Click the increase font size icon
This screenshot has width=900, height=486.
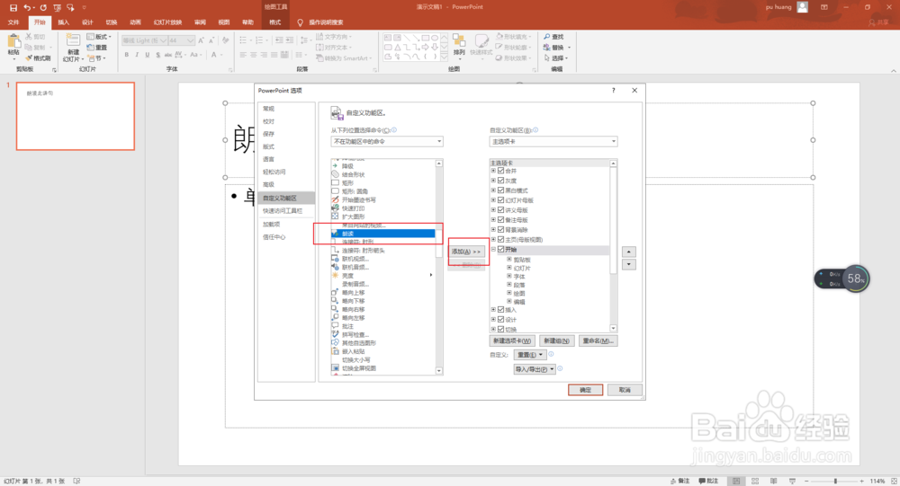point(201,40)
